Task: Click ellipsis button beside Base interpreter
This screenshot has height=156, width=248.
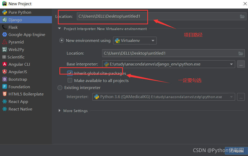Action: coord(241,64)
